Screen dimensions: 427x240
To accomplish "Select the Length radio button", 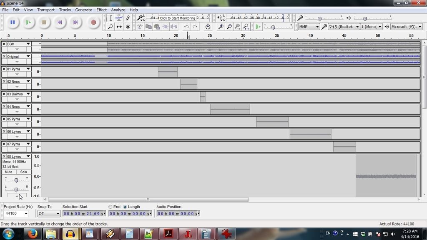I will [125, 207].
